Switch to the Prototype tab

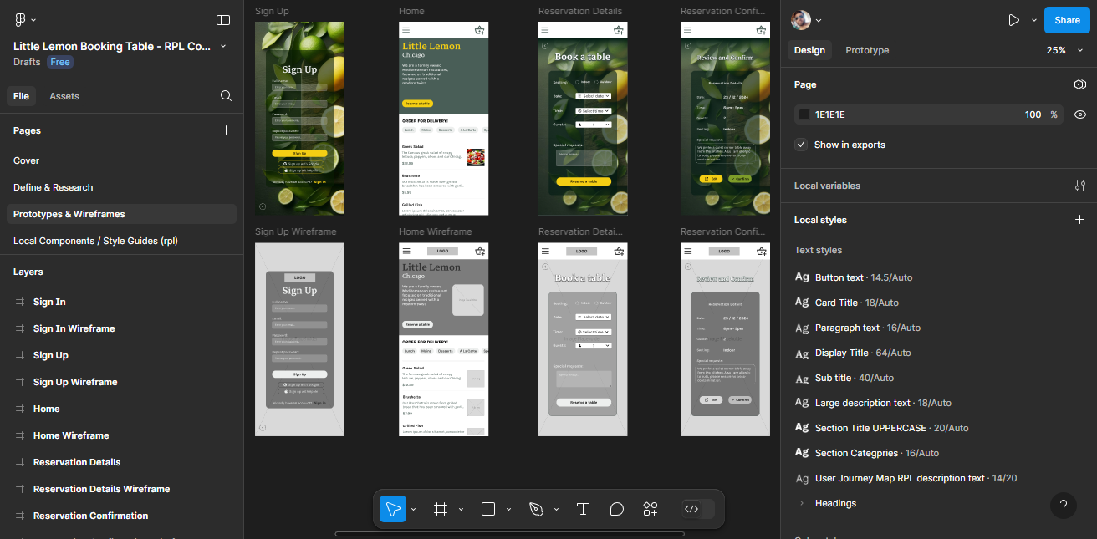(867, 50)
